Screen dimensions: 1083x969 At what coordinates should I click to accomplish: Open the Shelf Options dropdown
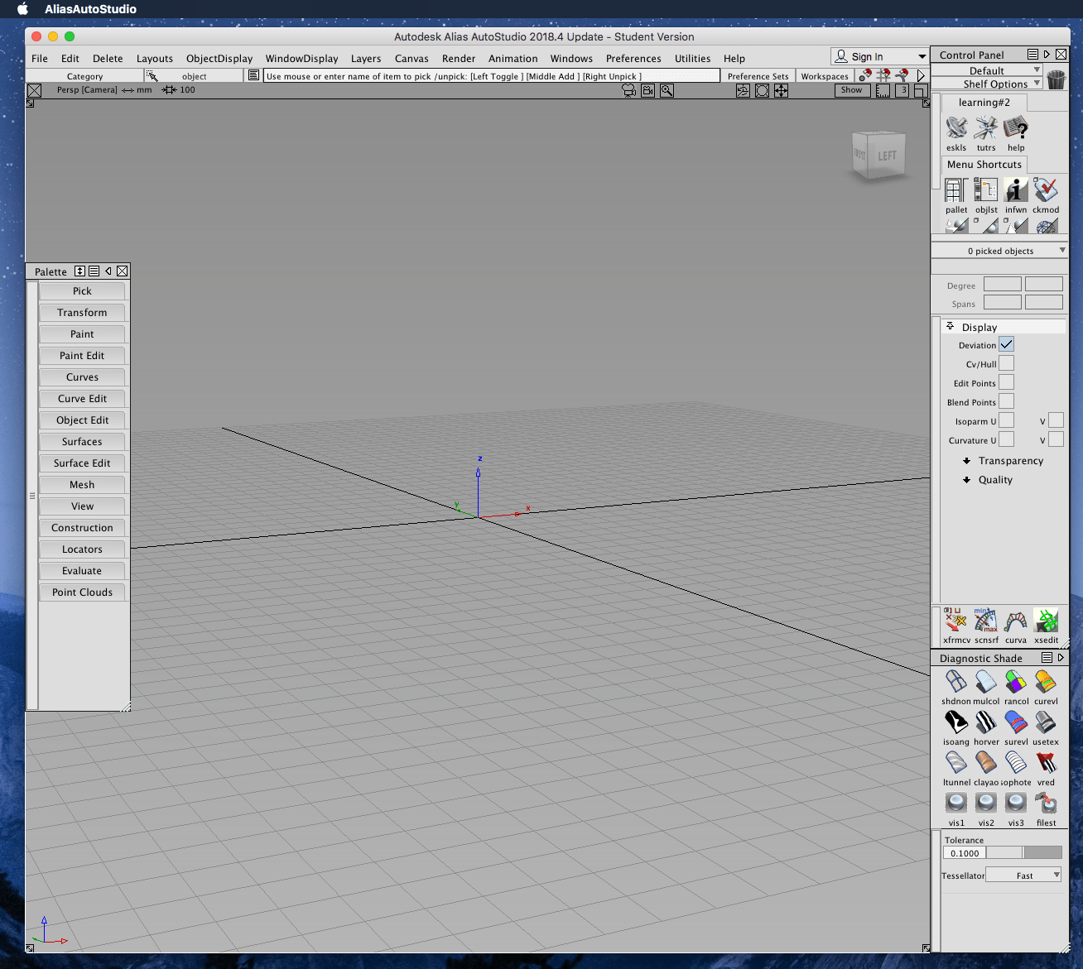(x=987, y=84)
